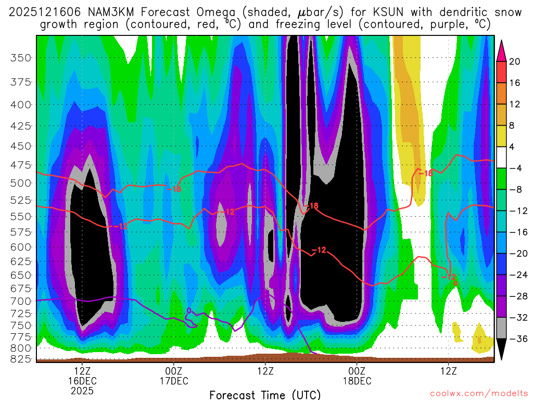Select the 800 pressure level label

[x=21, y=348]
